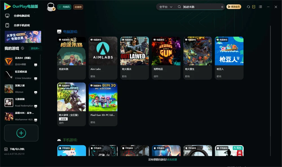Viewport: 282px width, 167px height.
Task: Open the 枪豆人 game card
Action: click(229, 58)
